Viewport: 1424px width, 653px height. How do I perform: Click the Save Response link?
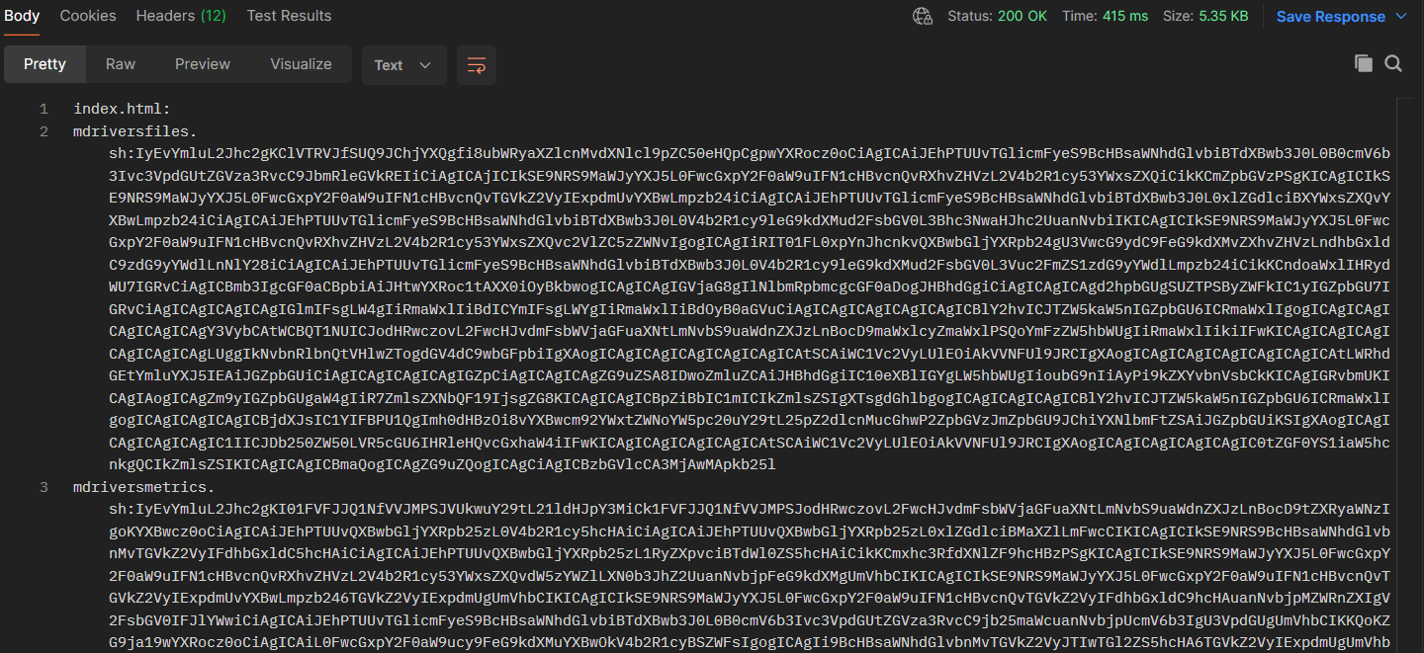(1330, 16)
